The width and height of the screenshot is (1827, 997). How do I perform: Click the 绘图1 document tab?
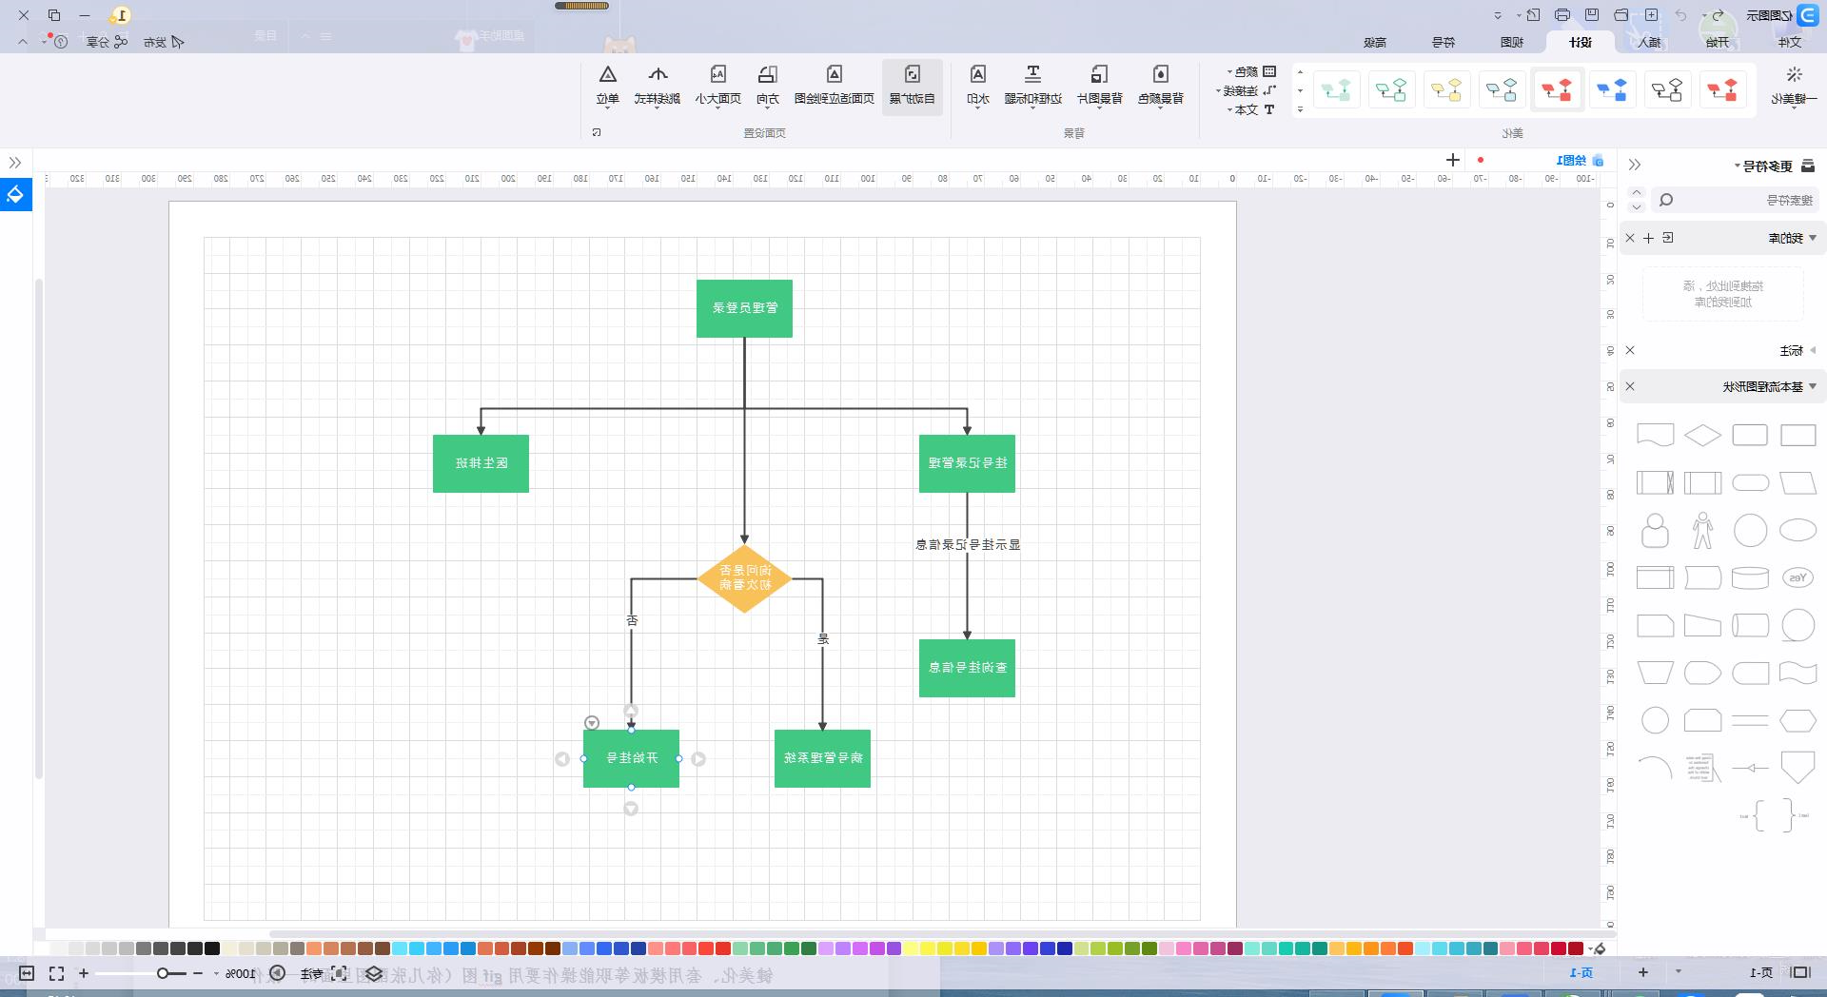tap(1579, 160)
